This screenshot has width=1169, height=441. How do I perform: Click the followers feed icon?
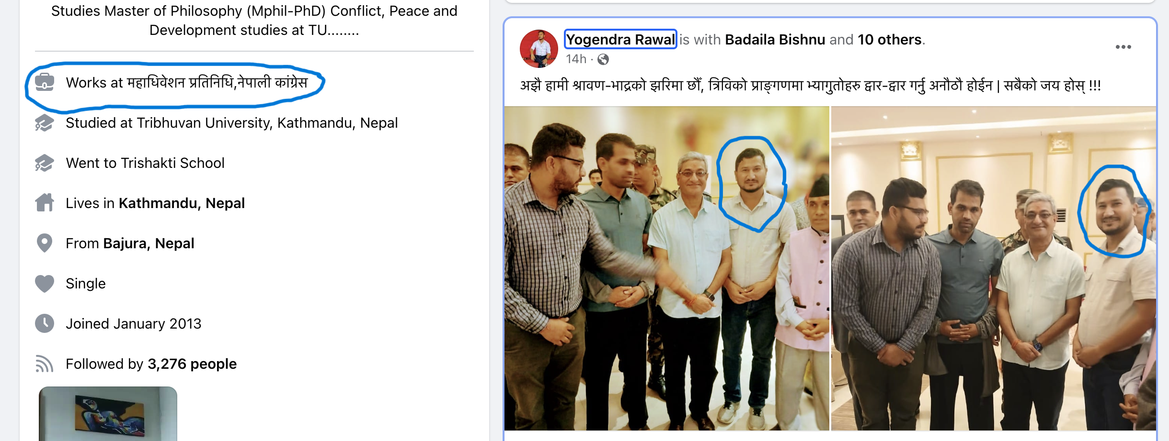(x=45, y=364)
